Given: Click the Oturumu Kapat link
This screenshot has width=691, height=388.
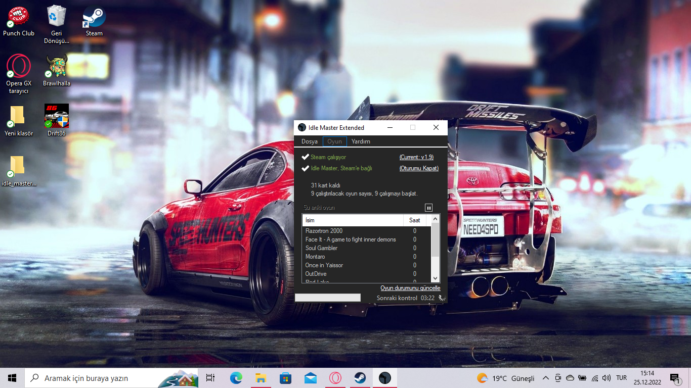Looking at the screenshot, I should click(x=419, y=168).
